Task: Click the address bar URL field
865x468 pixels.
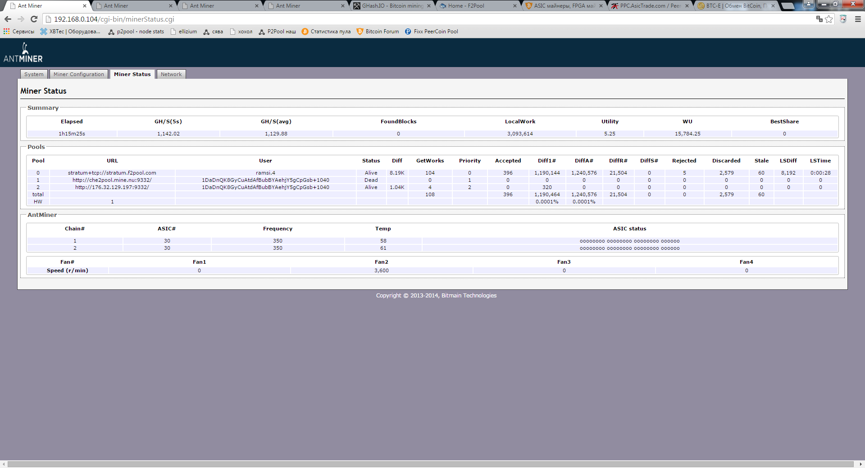Action: (x=405, y=19)
